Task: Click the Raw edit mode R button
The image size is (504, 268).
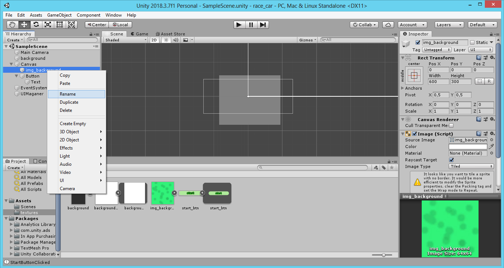Action: [x=489, y=81]
